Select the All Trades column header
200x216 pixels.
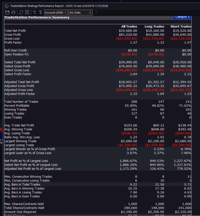click(129, 26)
